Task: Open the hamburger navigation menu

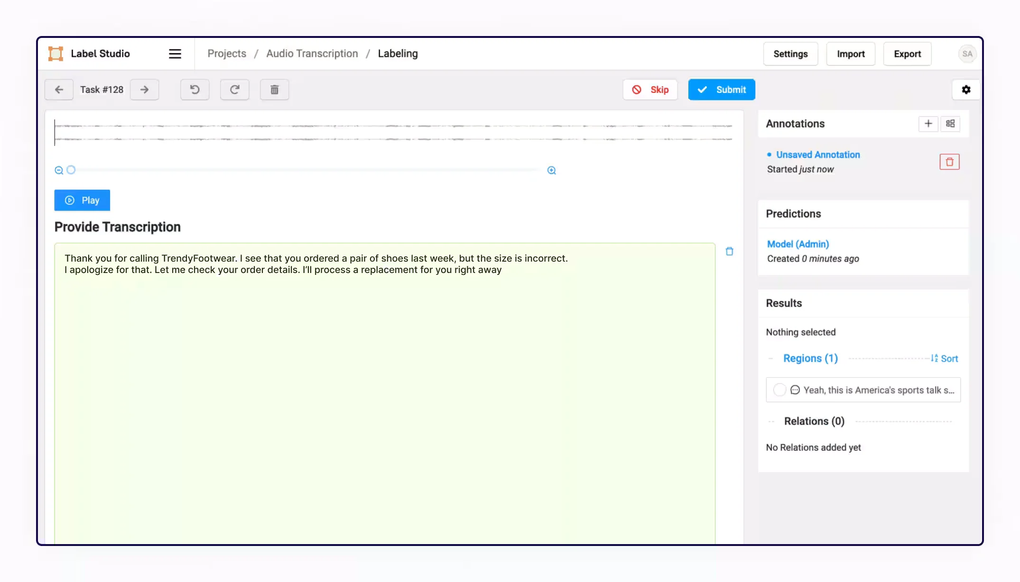Action: (x=175, y=54)
